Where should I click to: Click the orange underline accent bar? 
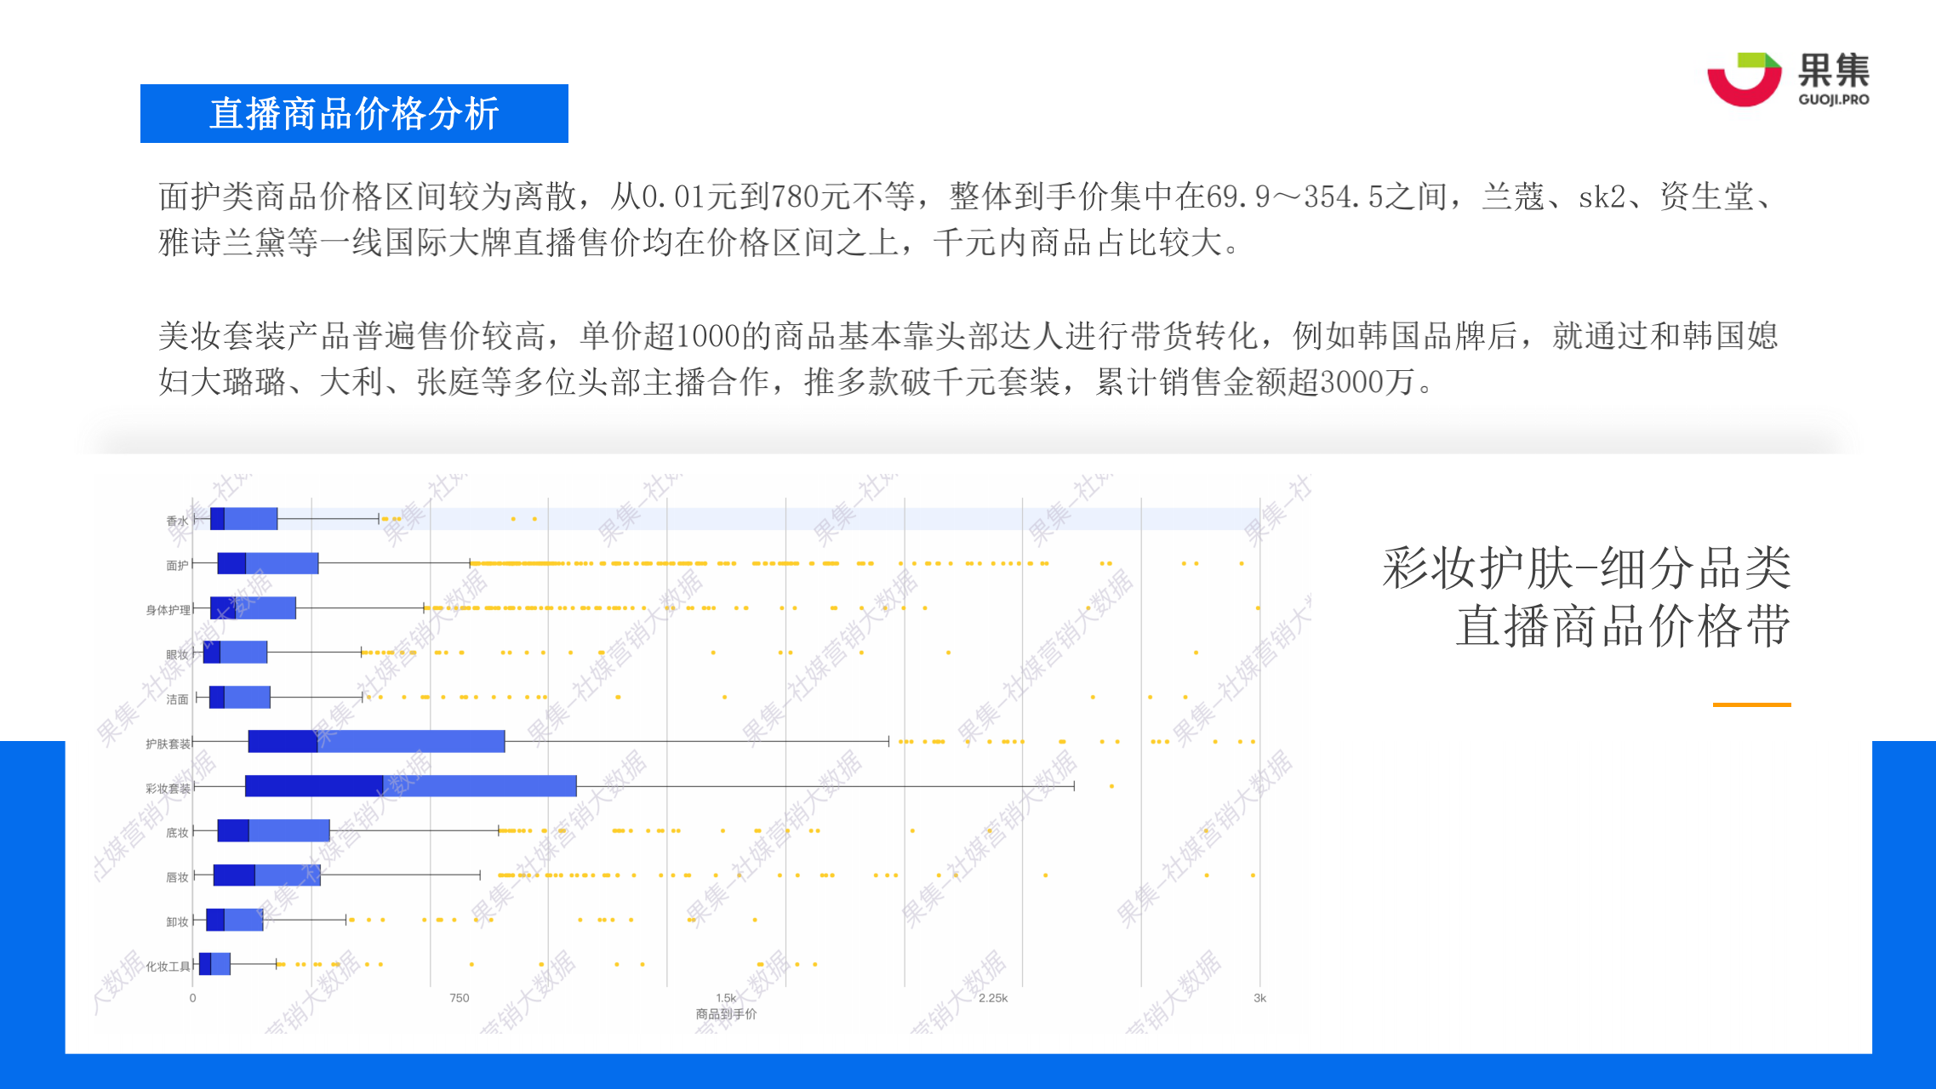coord(1751,704)
